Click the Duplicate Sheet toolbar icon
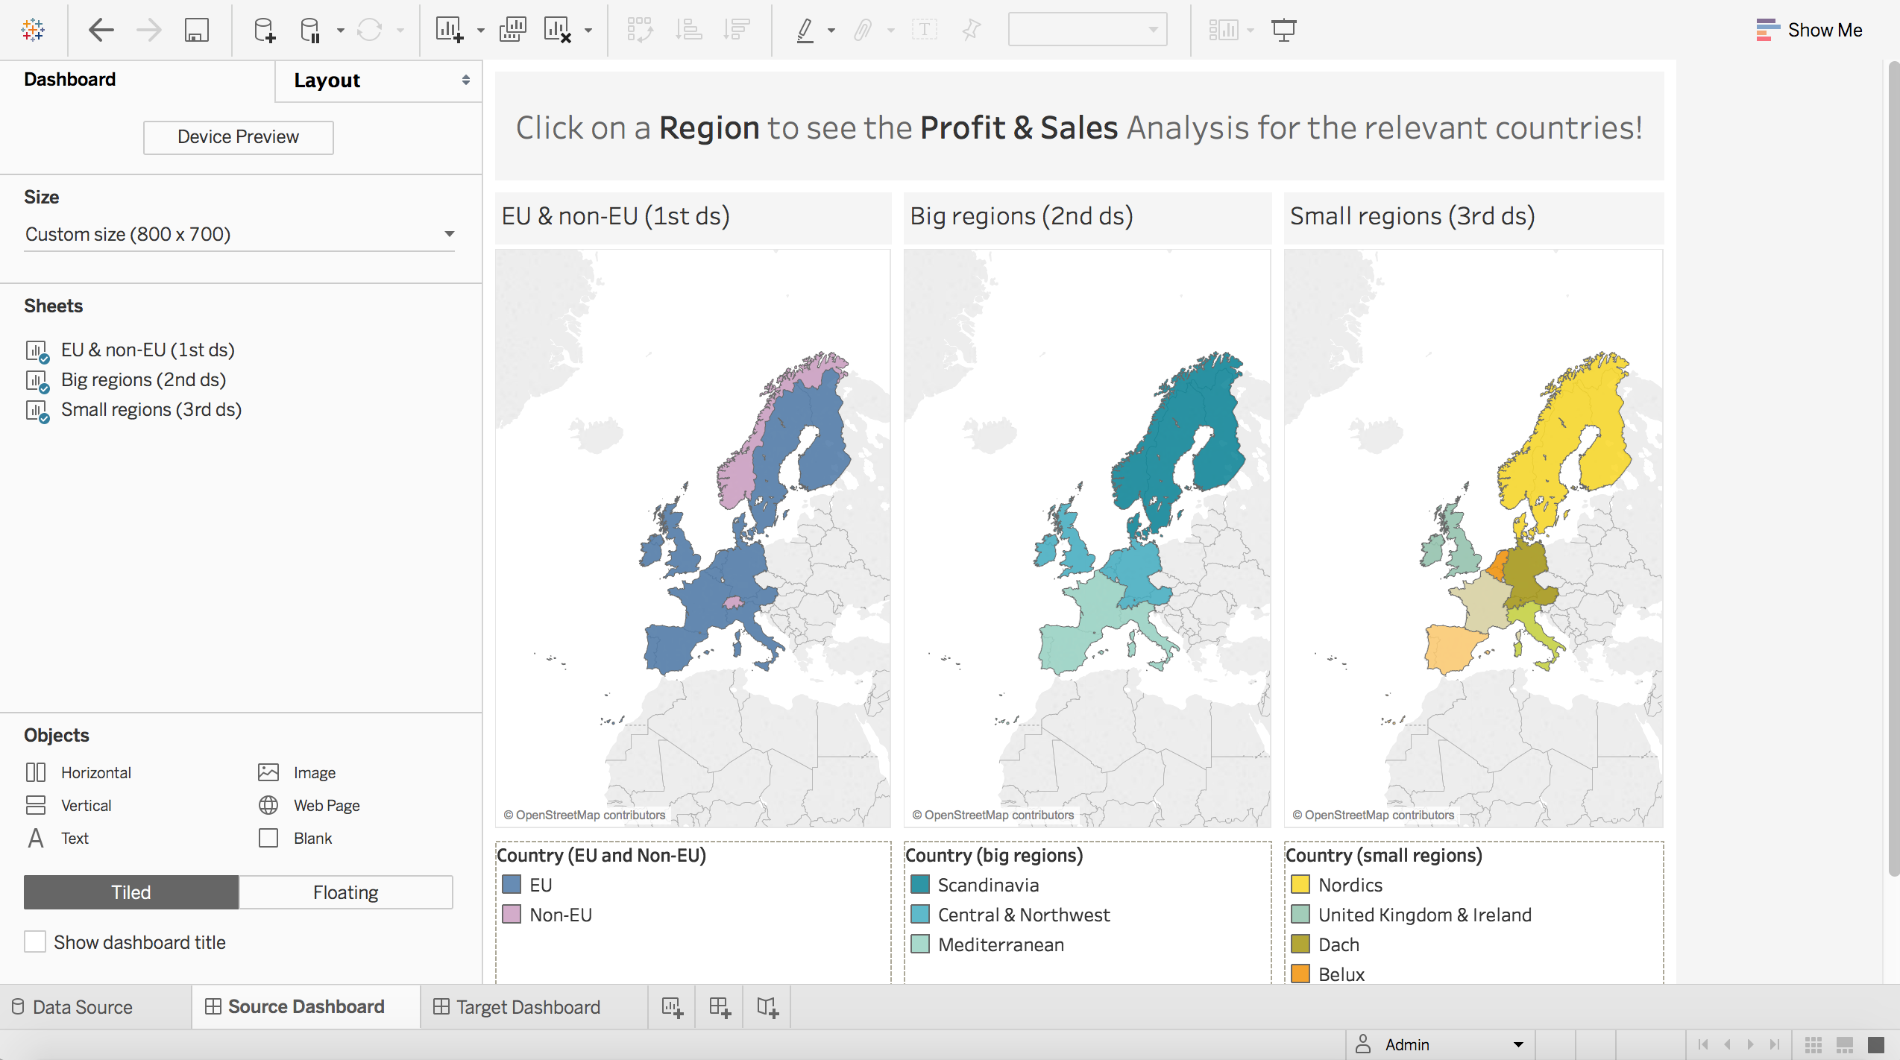1900x1060 pixels. click(x=512, y=30)
